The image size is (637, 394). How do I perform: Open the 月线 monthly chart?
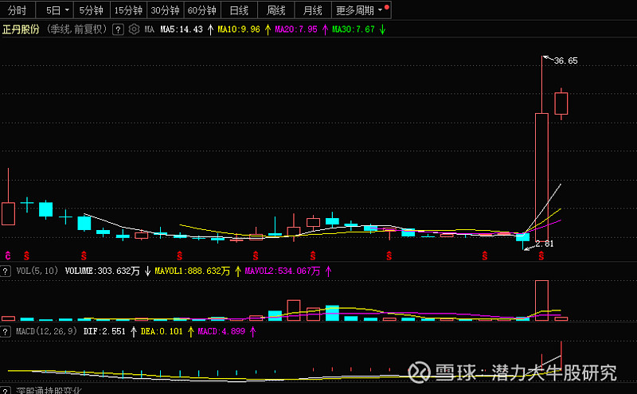click(312, 10)
